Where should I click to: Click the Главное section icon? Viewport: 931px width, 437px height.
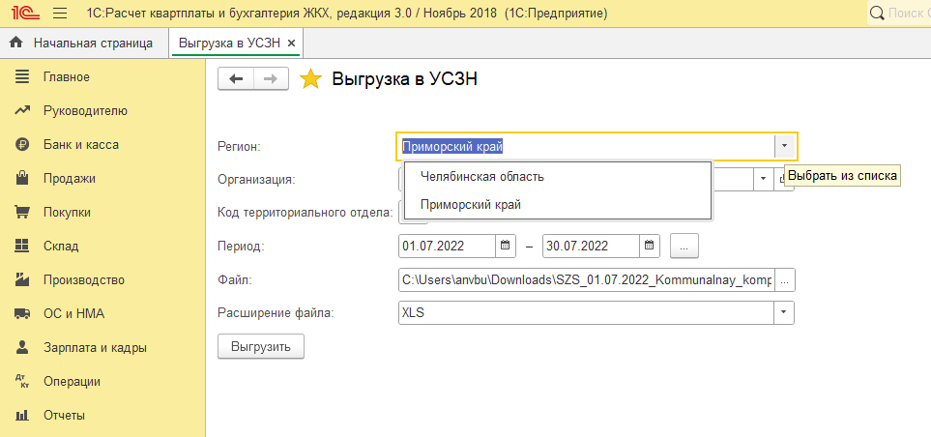22,76
